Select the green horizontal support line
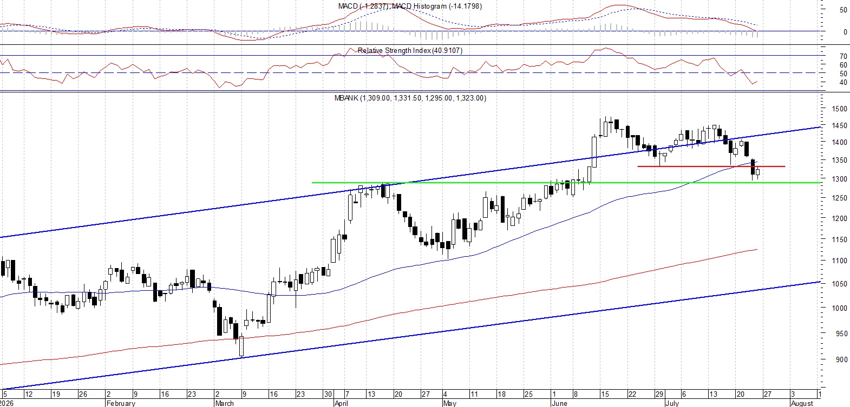 click(566, 183)
